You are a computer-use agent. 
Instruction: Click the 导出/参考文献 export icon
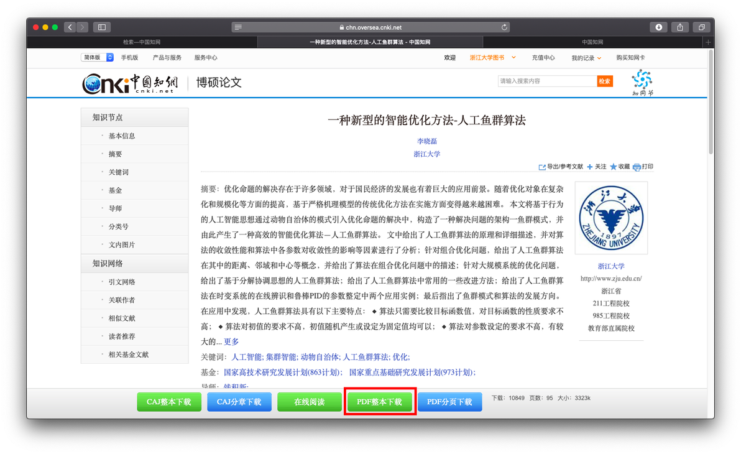click(x=542, y=167)
